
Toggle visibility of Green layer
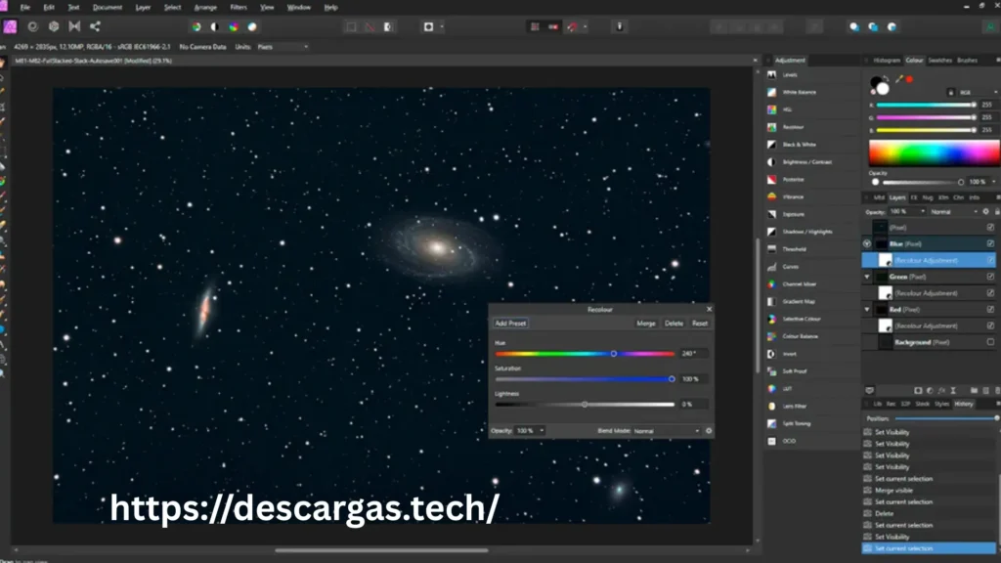(990, 277)
